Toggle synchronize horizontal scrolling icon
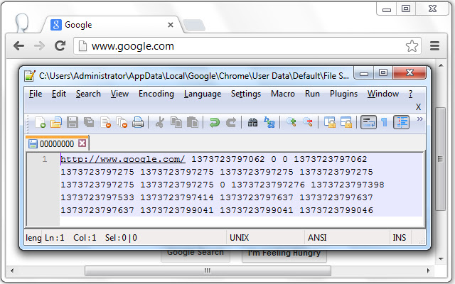The height and width of the screenshot is (284, 455). pyautogui.click(x=346, y=122)
